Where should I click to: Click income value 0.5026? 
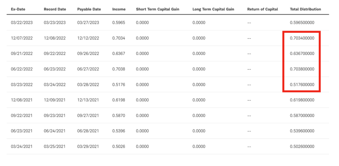tap(119, 147)
